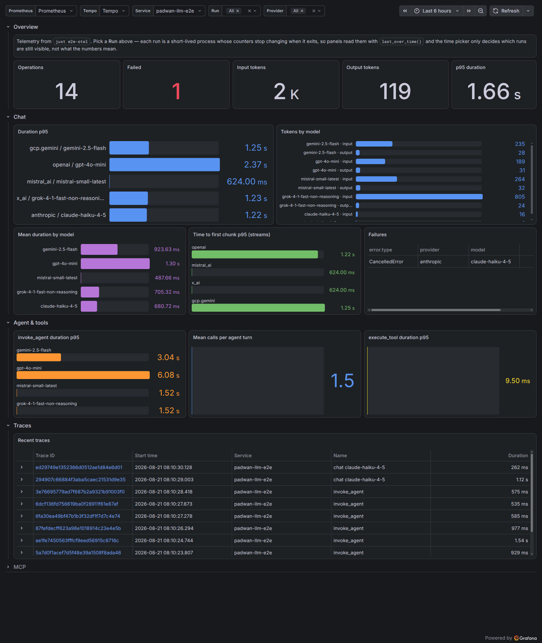Collapse the Overview row

click(8, 27)
